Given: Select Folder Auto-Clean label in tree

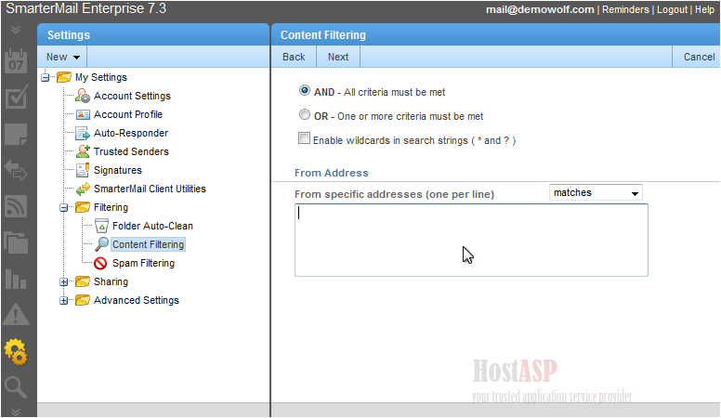Looking at the screenshot, I should (x=152, y=226).
